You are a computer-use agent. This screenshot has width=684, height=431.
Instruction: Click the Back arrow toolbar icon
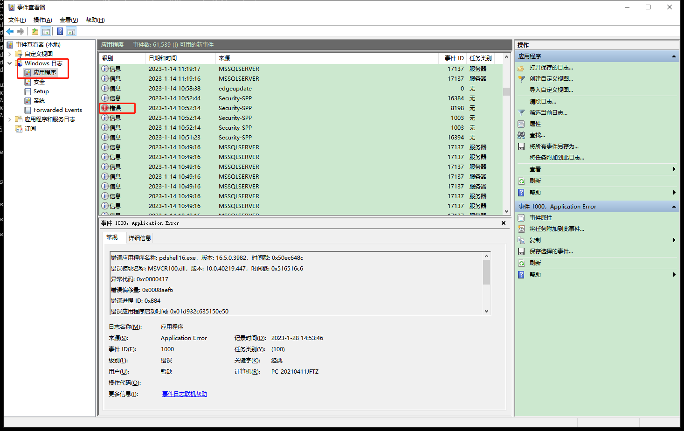[x=10, y=31]
